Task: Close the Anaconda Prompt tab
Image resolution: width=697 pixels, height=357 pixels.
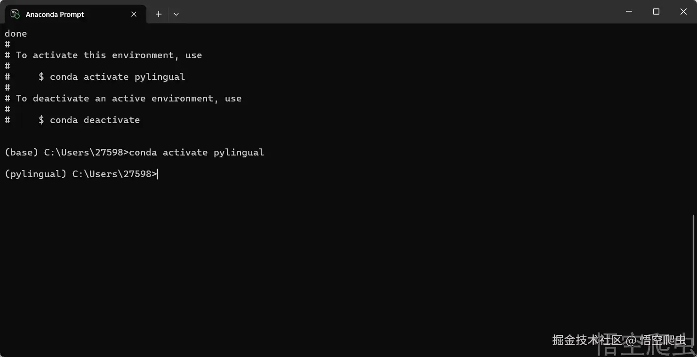Action: tap(134, 14)
